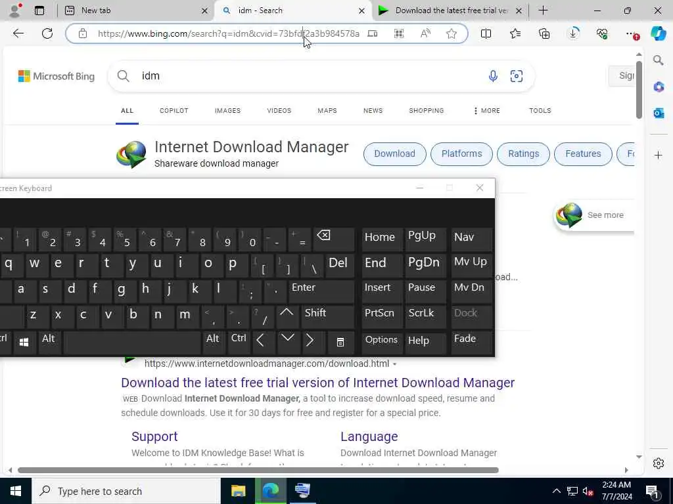The image size is (673, 504).
Task: Open the Start menu
Action: (16, 491)
